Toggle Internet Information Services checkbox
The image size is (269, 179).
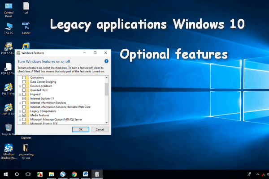[24, 103]
